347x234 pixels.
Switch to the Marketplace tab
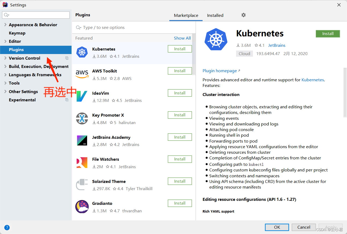[x=186, y=16]
